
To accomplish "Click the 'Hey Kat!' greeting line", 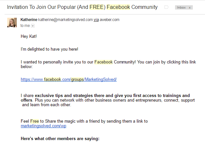I will click(29, 36).
